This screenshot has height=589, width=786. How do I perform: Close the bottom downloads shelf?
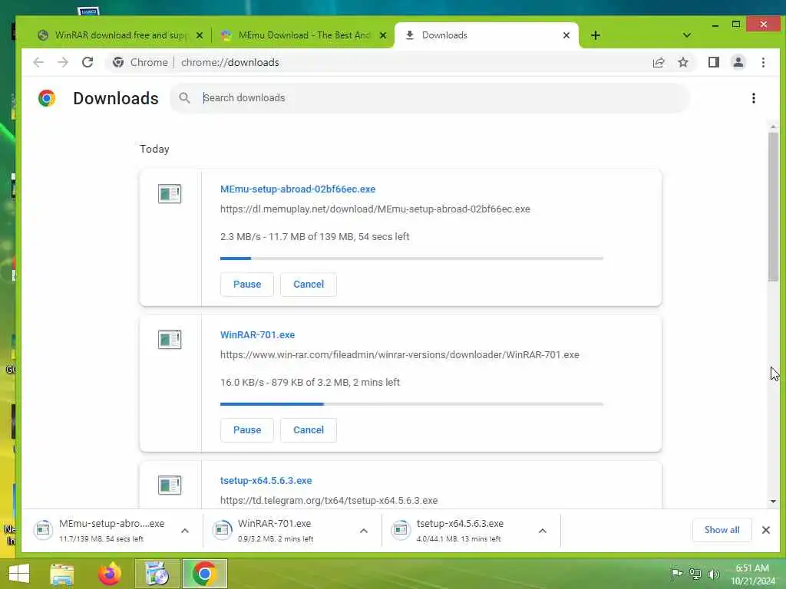(766, 530)
